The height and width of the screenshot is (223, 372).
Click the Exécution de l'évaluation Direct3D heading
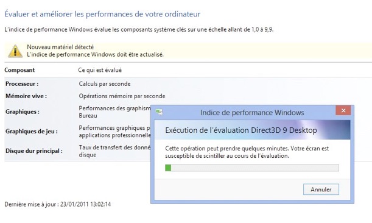point(241,130)
